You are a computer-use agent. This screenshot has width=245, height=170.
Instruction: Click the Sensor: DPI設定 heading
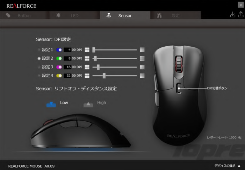pos(53,39)
